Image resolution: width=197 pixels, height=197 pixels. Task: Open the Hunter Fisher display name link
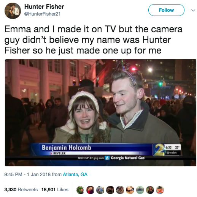click(44, 6)
